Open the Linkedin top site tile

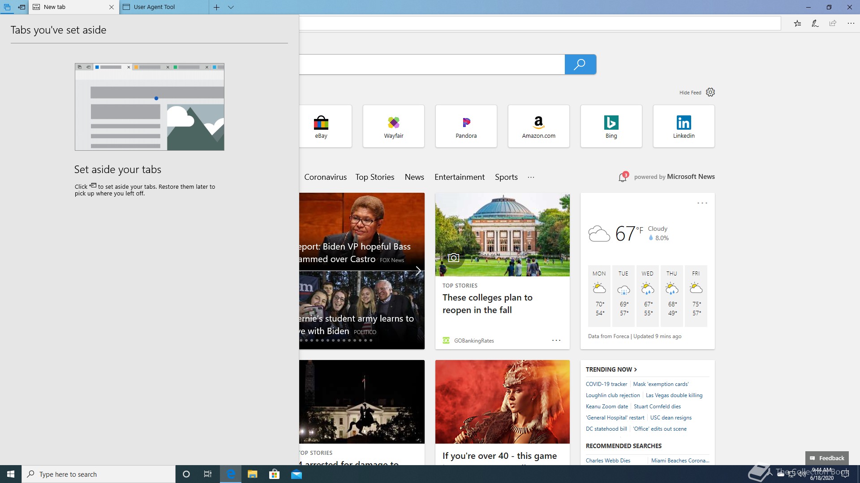(x=684, y=126)
